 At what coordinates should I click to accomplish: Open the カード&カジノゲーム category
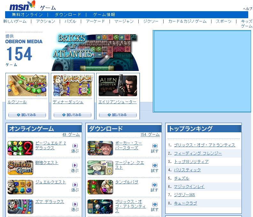coord(187,21)
